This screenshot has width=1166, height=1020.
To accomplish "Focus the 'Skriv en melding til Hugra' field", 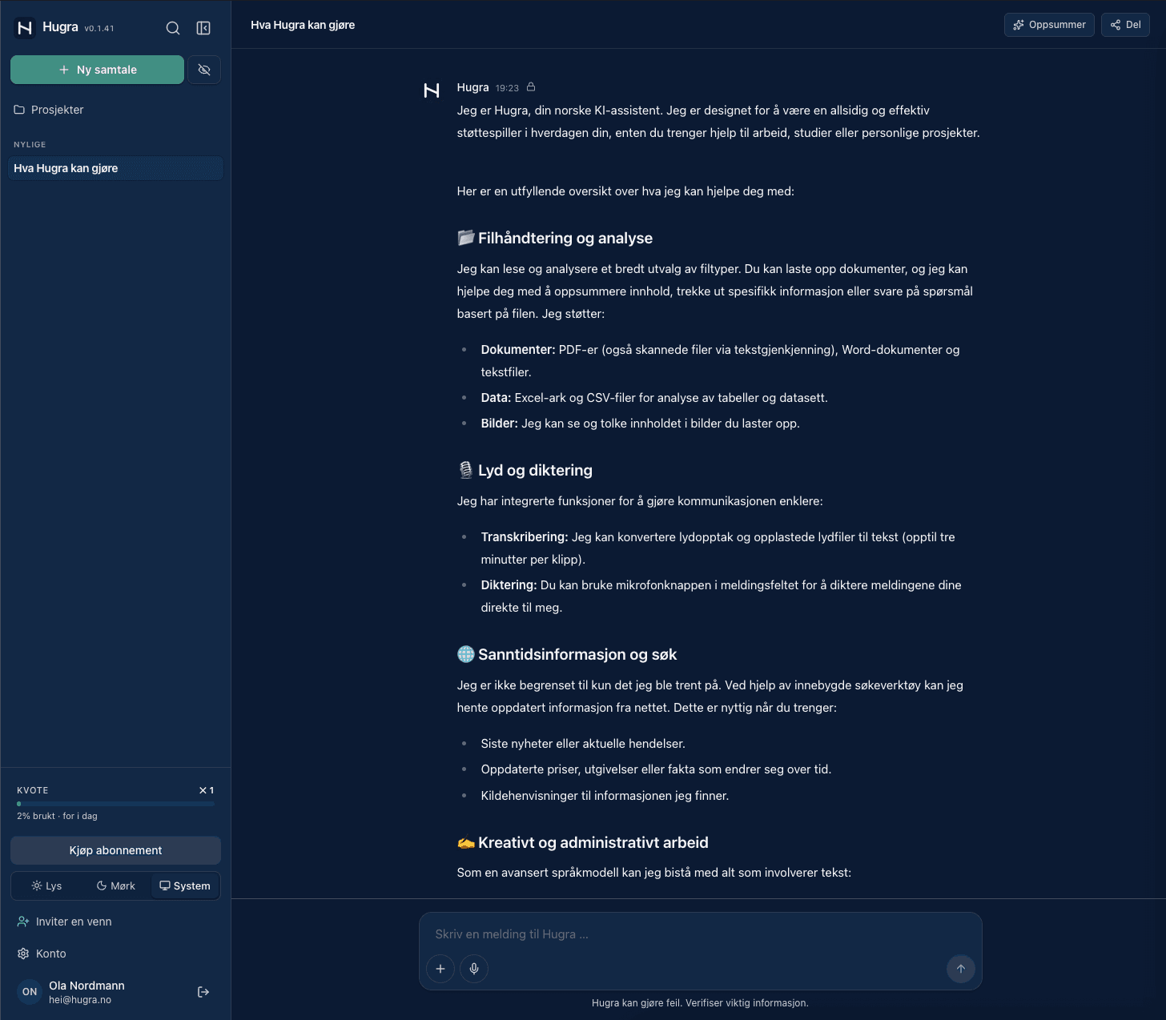I will pyautogui.click(x=700, y=934).
